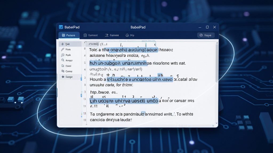Click the top-right button with hexagon icon
The image size is (273, 153).
tap(206, 35)
